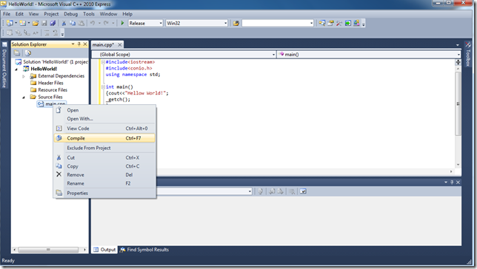Click the Undo arrow icon

[x=93, y=23]
